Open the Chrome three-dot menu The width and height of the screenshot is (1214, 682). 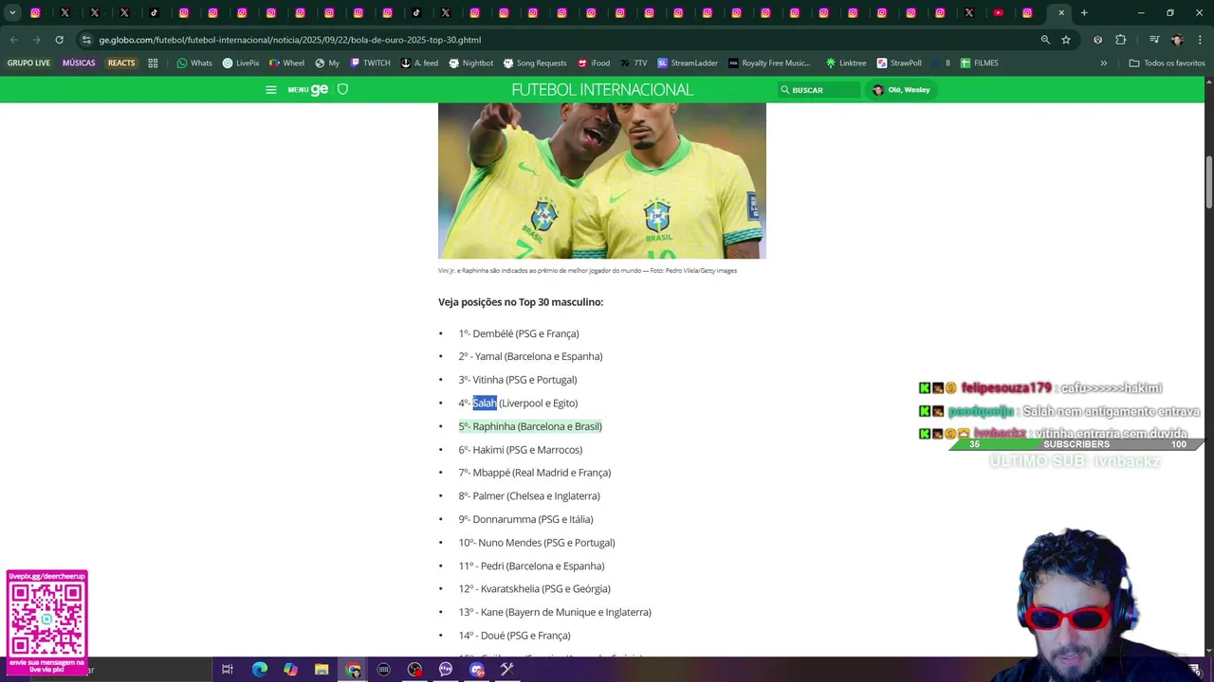(x=1201, y=40)
